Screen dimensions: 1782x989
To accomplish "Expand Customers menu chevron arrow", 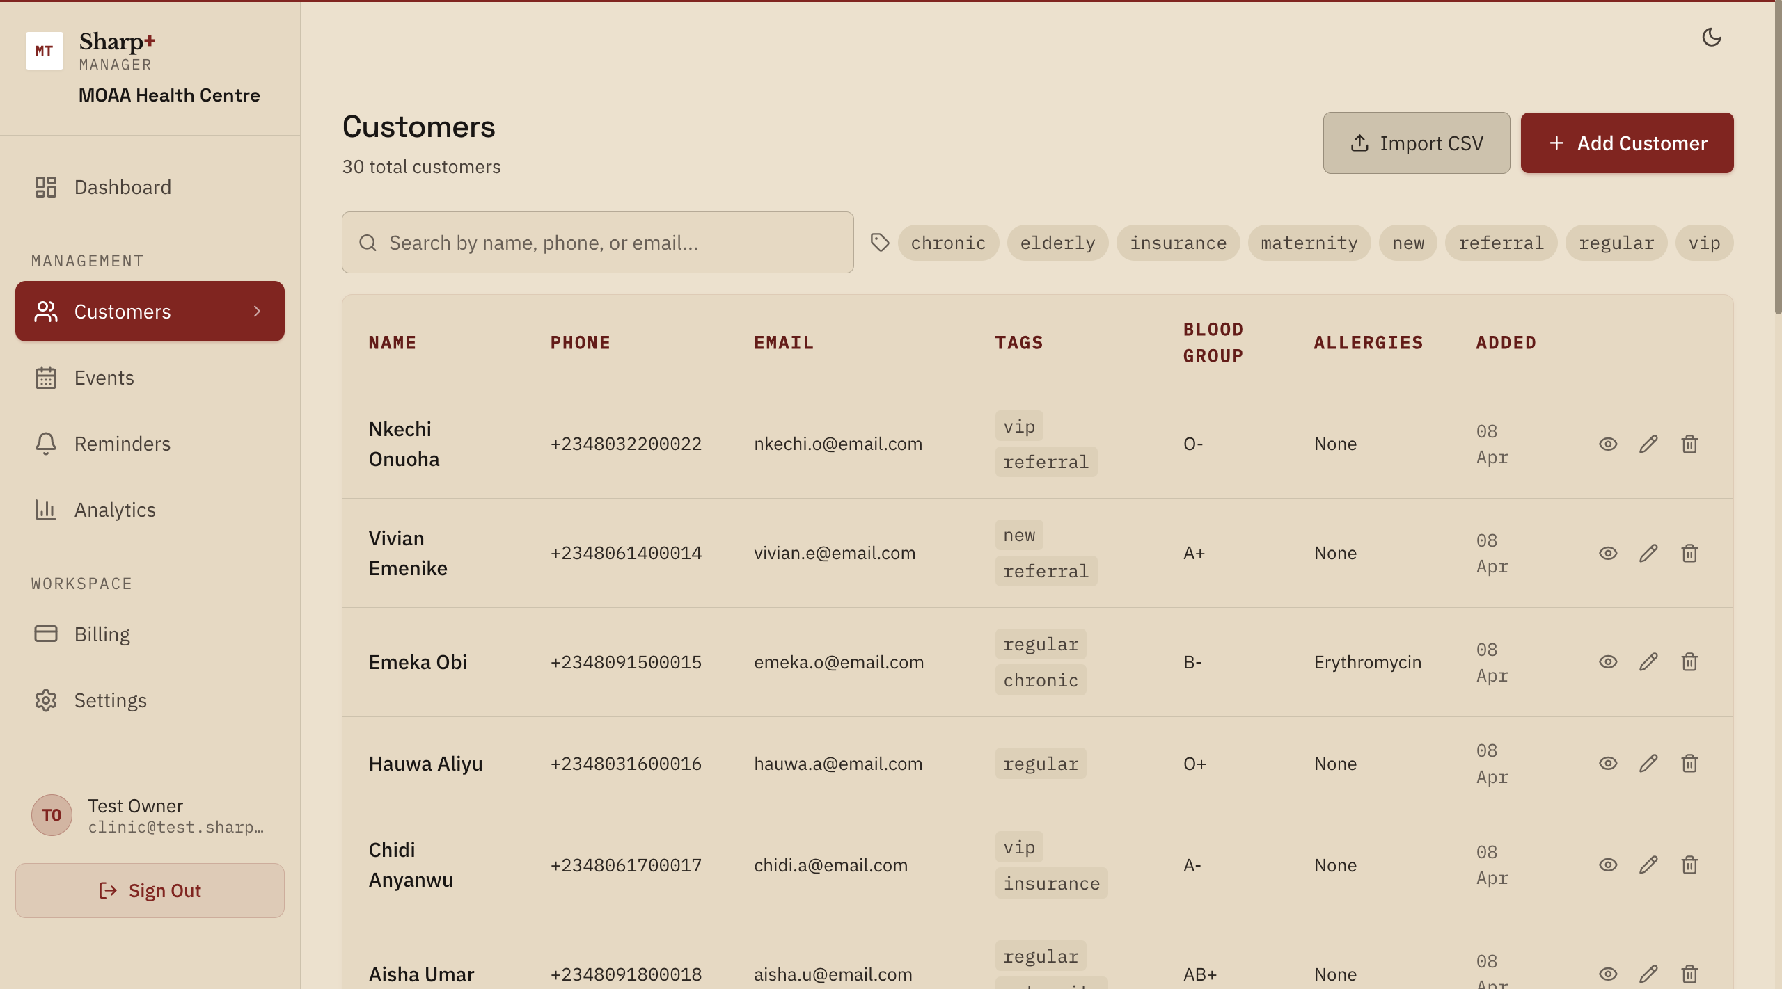I will click(257, 311).
